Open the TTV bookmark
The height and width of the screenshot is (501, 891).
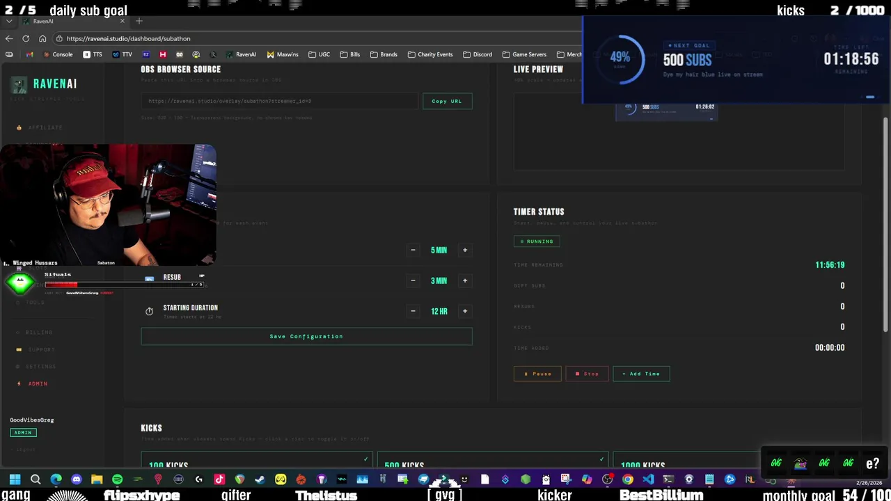(x=122, y=54)
